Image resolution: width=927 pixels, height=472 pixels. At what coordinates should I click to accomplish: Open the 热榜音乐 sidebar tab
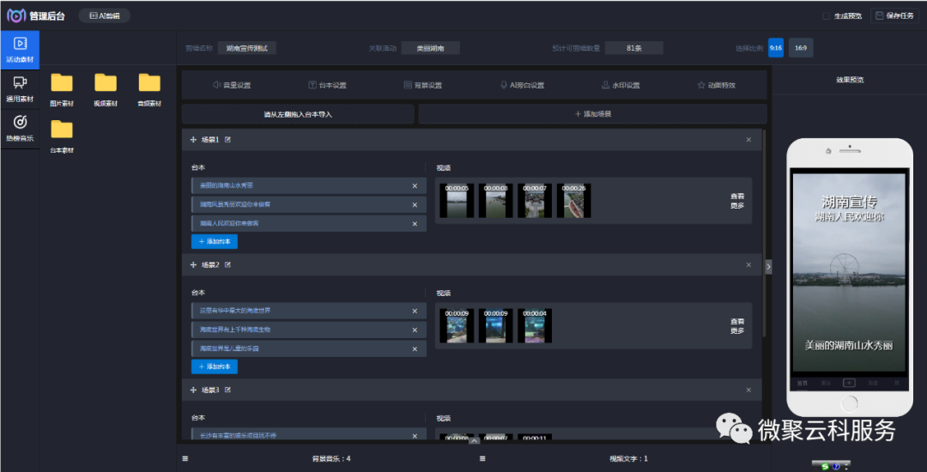coord(20,128)
